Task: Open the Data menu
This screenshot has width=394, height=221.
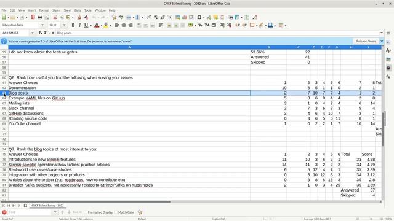Action: 78,10
